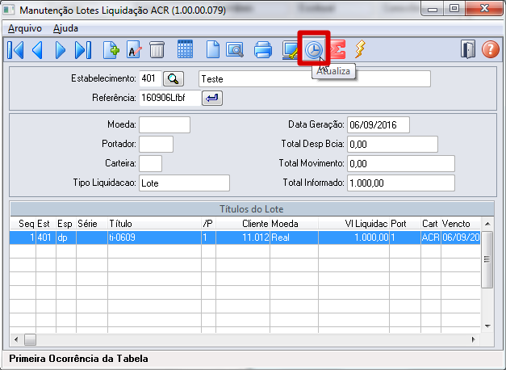Click grid vertical scrollbar down arrow
This screenshot has height=370, width=506.
[487, 326]
